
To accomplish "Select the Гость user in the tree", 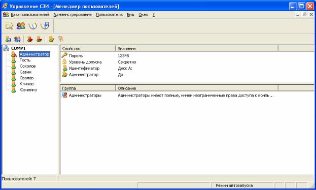I will pyautogui.click(x=25, y=60).
